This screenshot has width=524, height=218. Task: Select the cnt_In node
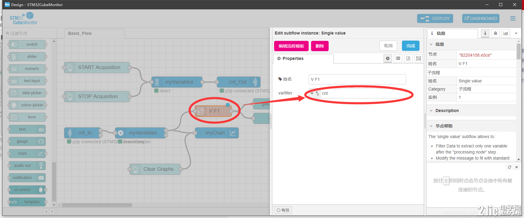pos(82,133)
